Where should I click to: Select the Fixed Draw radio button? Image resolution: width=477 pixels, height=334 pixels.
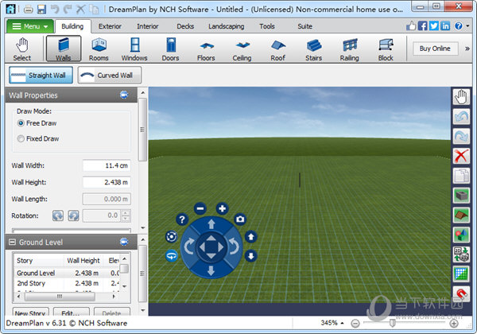tap(21, 139)
